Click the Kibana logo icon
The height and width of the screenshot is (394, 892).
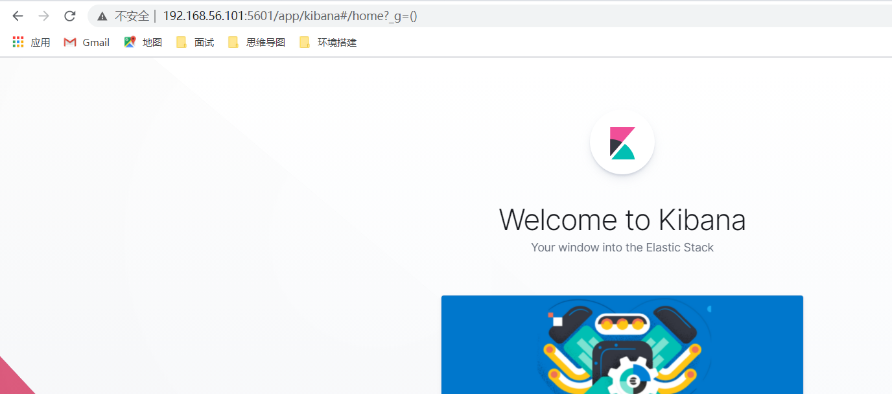pos(622,143)
